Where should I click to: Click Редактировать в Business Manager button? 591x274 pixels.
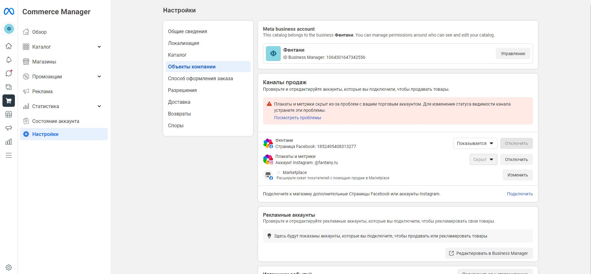click(x=489, y=253)
